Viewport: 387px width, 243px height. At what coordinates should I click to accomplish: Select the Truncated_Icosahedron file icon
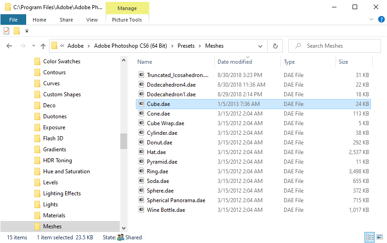(x=141, y=75)
